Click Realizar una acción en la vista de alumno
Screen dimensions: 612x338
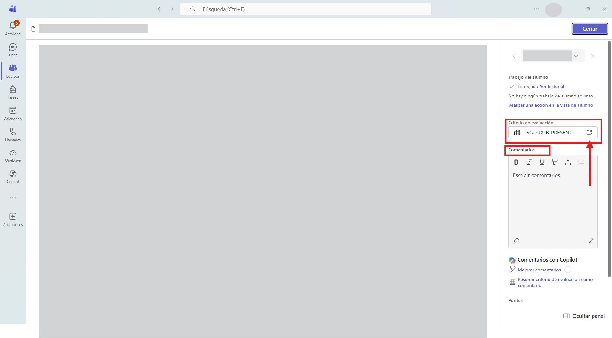pos(550,105)
